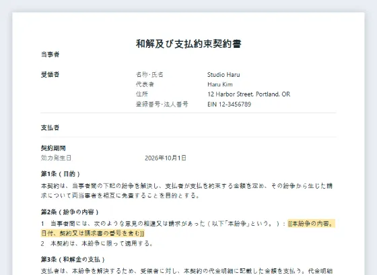Select the Haru Kim representative value
This screenshot has width=377, height=275.
click(220, 84)
